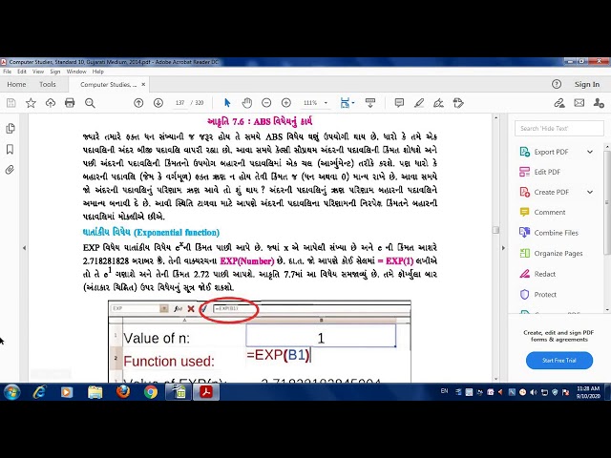The width and height of the screenshot is (611, 458).
Task: Click the Save file icon
Action: click(11, 103)
